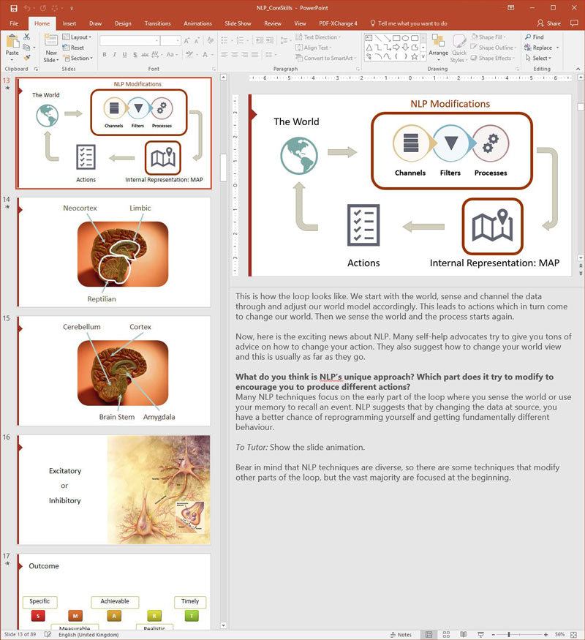Image resolution: width=585 pixels, height=640 pixels.
Task: Collapse the ribbon with the arrow
Action: click(x=578, y=69)
